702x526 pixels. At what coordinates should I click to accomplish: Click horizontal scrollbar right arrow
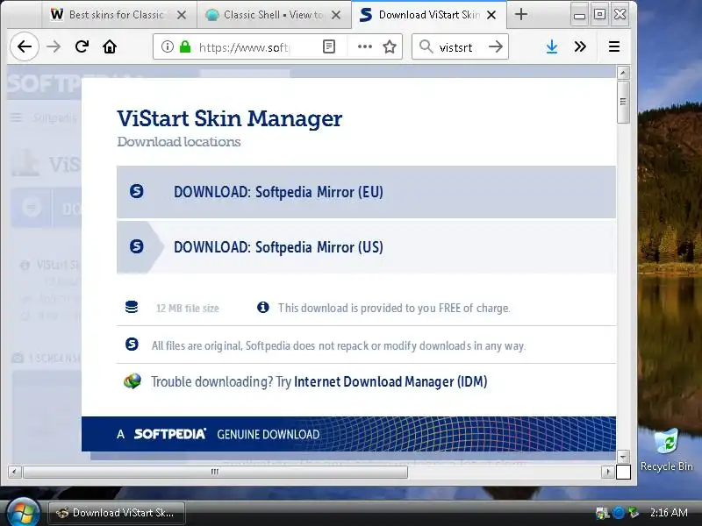click(607, 472)
